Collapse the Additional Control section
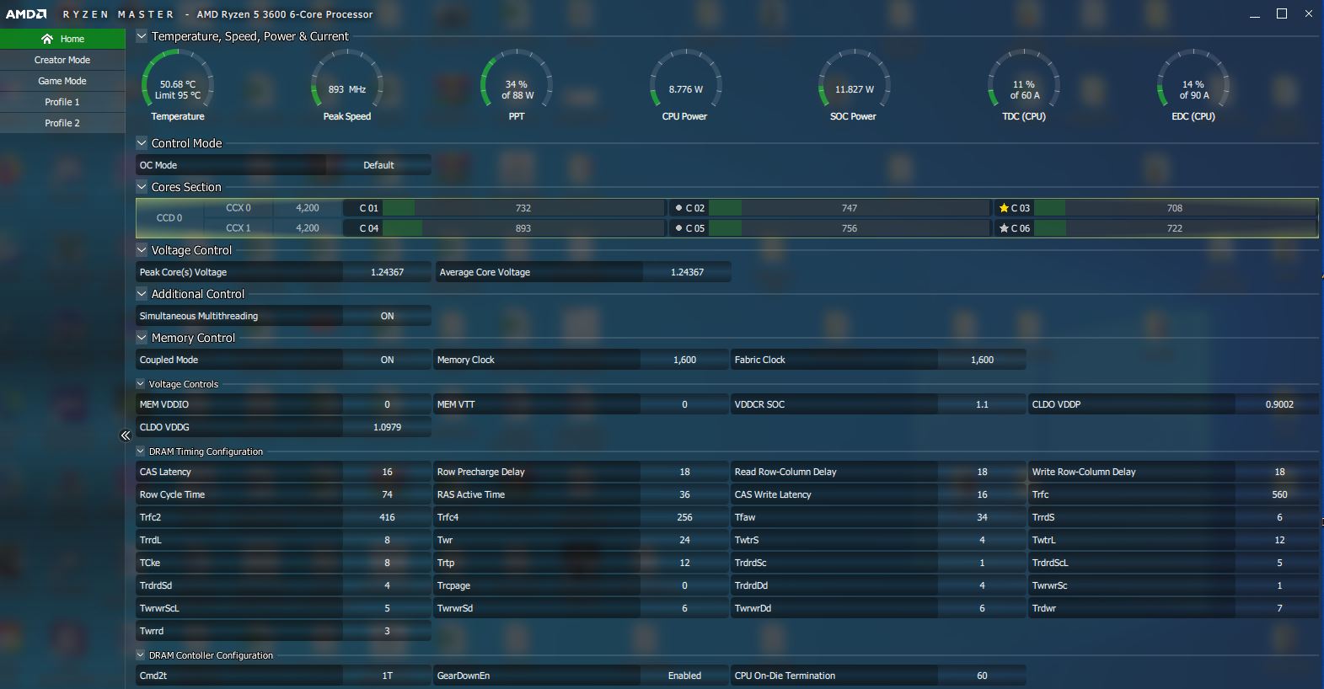This screenshot has width=1324, height=689. tap(142, 294)
